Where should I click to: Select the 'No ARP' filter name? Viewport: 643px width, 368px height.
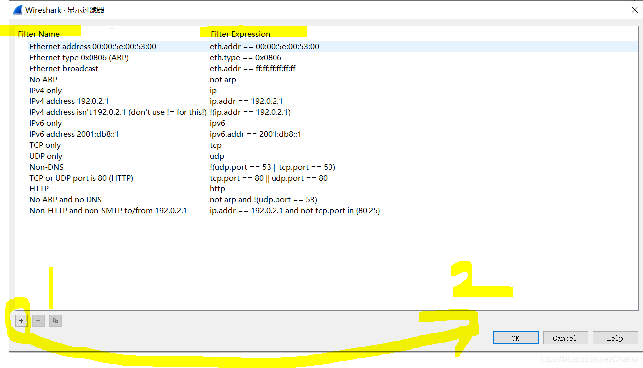tap(43, 79)
